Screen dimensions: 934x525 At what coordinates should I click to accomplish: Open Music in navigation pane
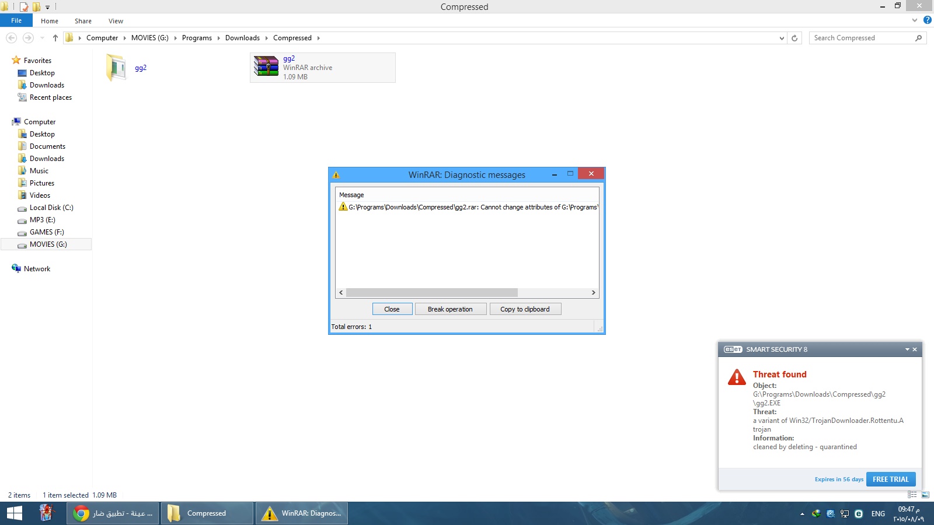click(x=39, y=171)
